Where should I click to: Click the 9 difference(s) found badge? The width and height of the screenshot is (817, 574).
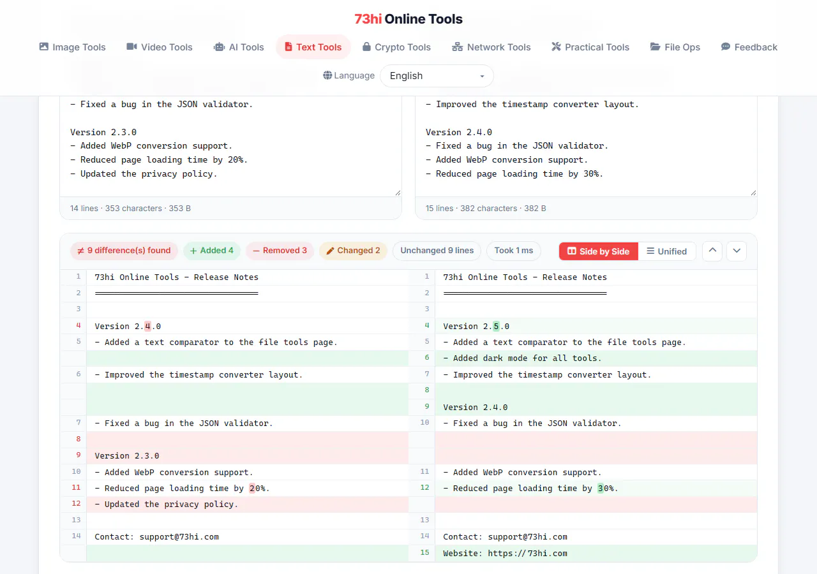coord(124,251)
